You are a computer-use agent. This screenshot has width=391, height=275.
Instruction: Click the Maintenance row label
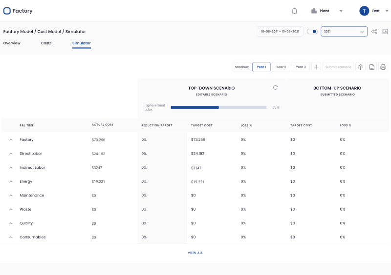[x=32, y=196]
